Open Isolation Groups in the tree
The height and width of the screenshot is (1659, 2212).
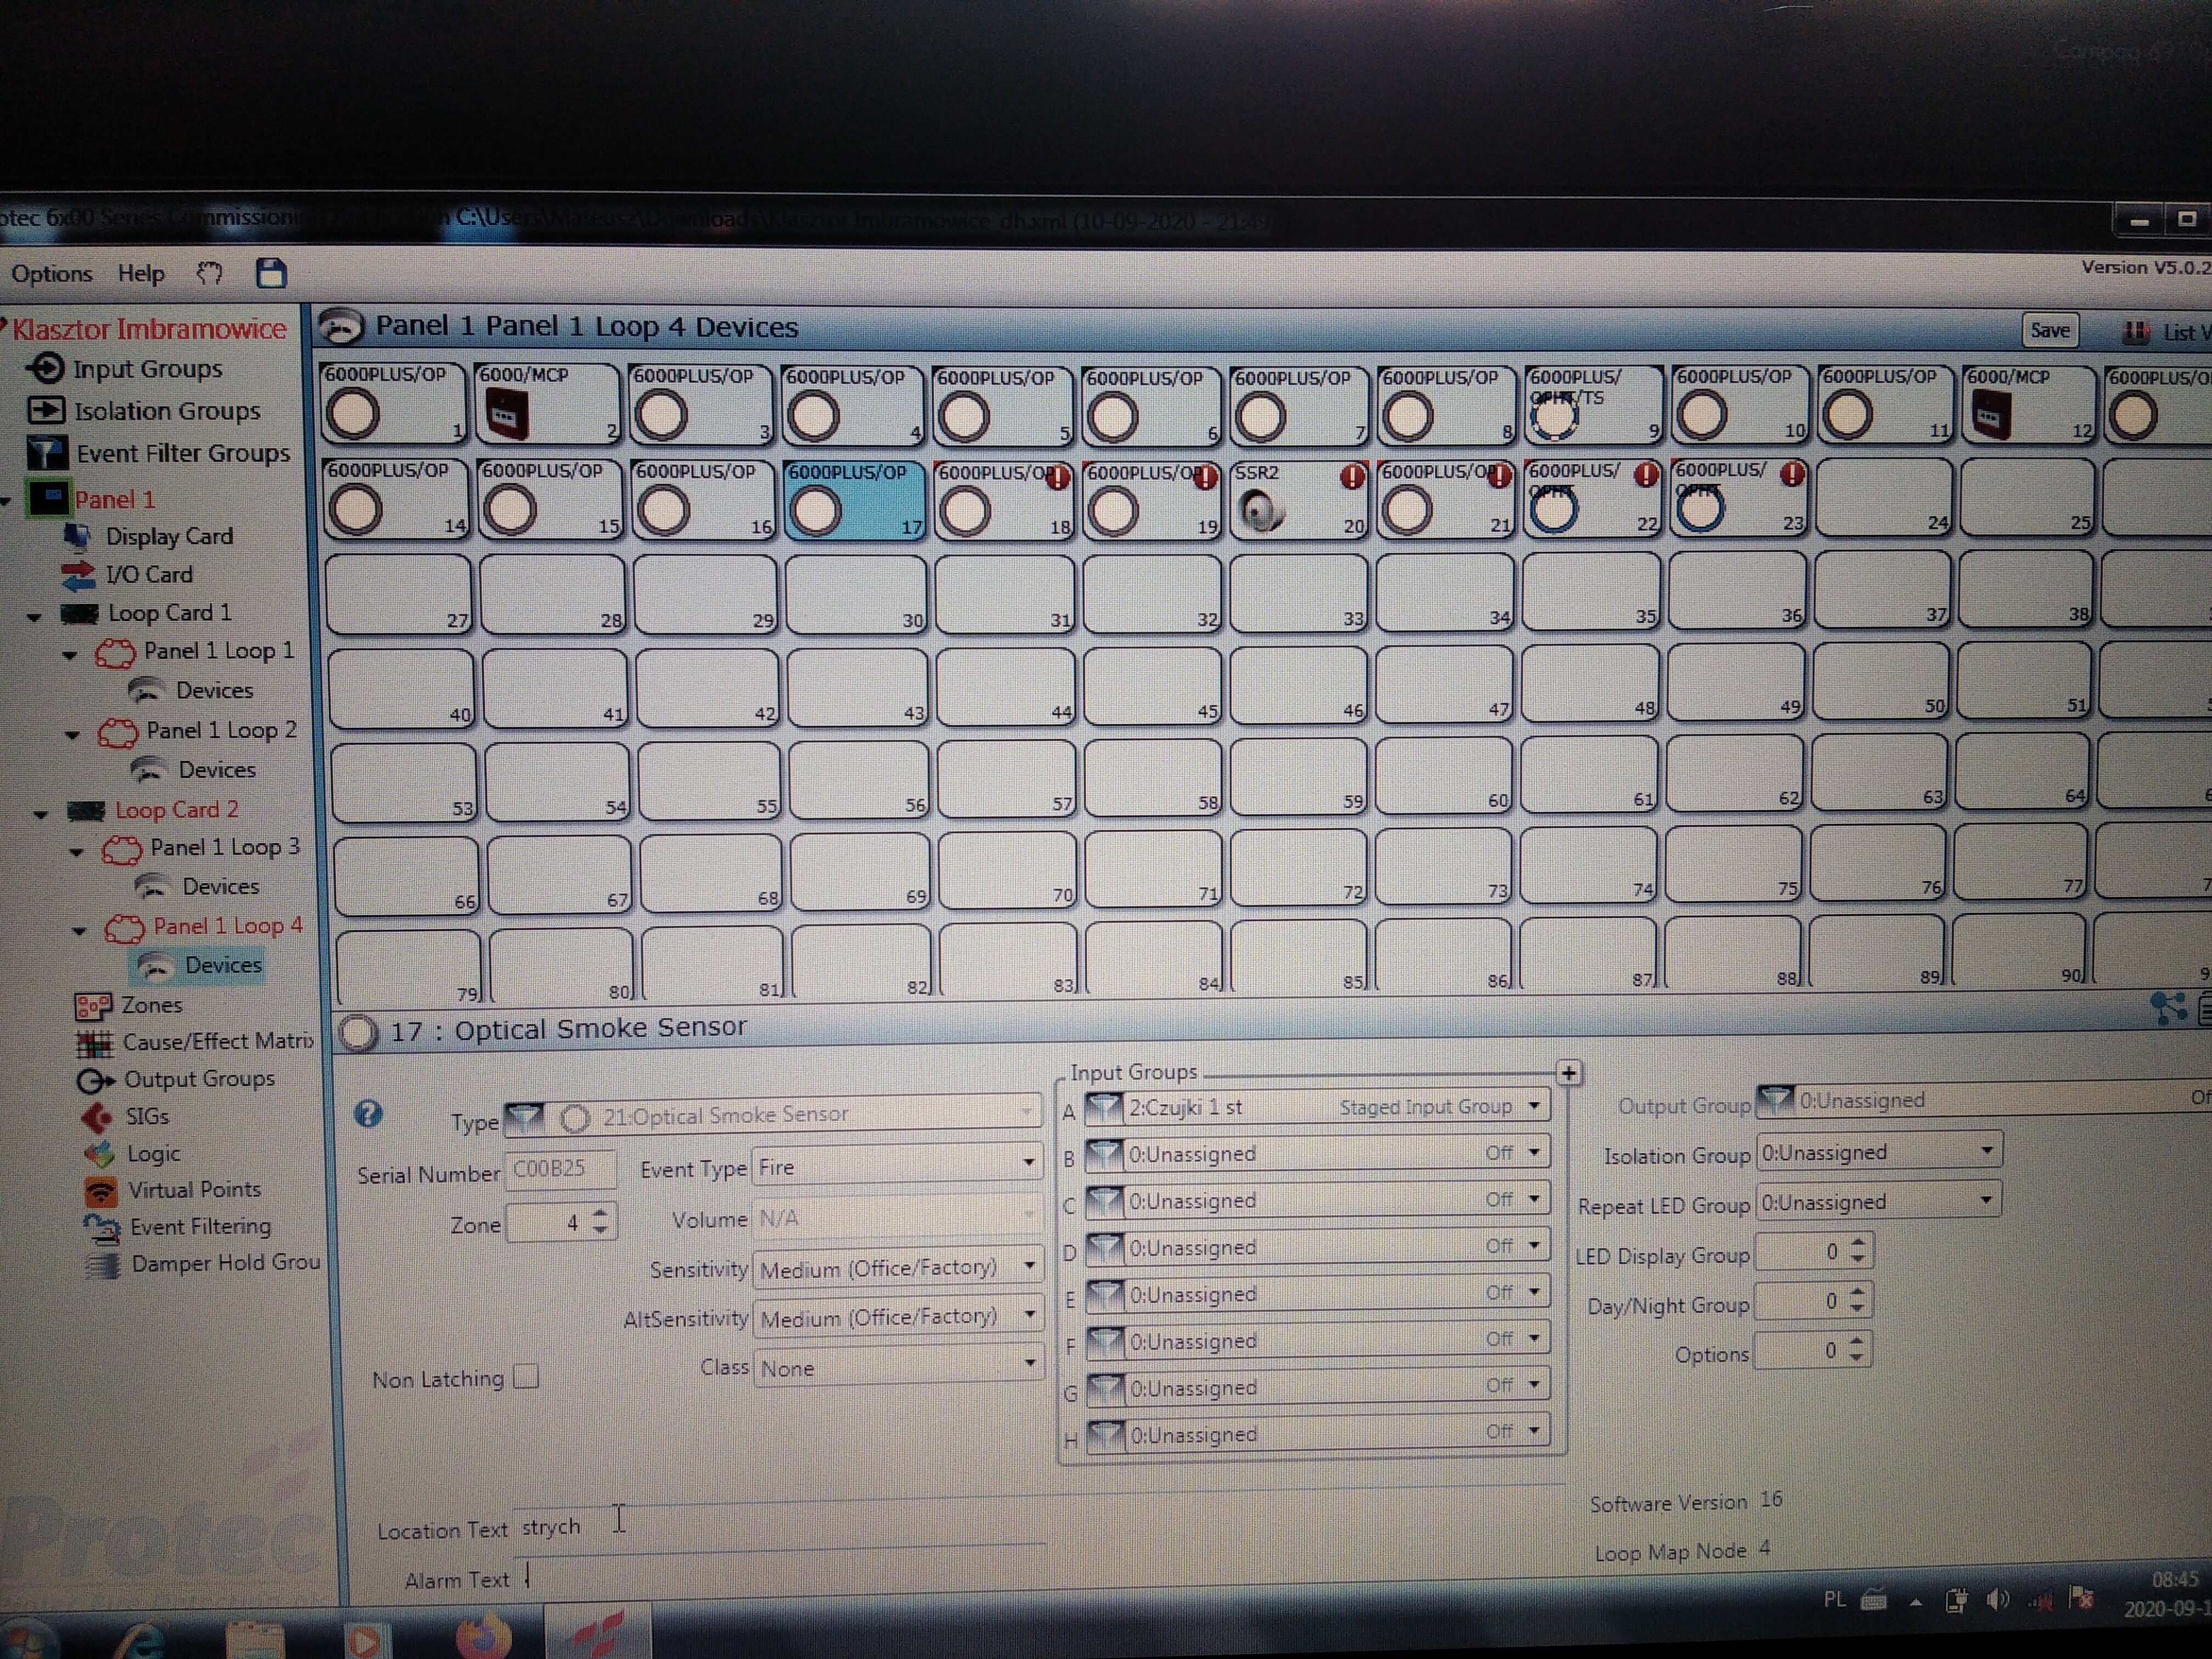click(x=167, y=411)
